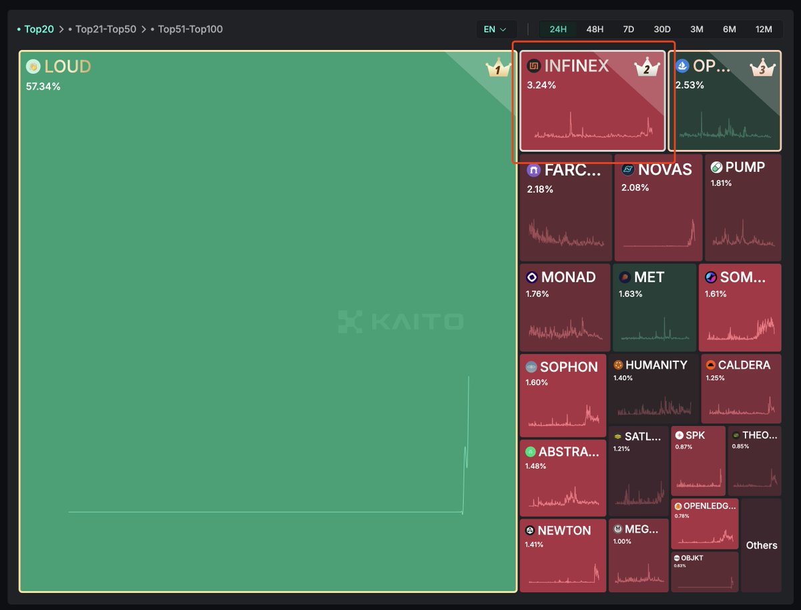
Task: Click the HUMANITY project logo icon
Action: point(618,365)
